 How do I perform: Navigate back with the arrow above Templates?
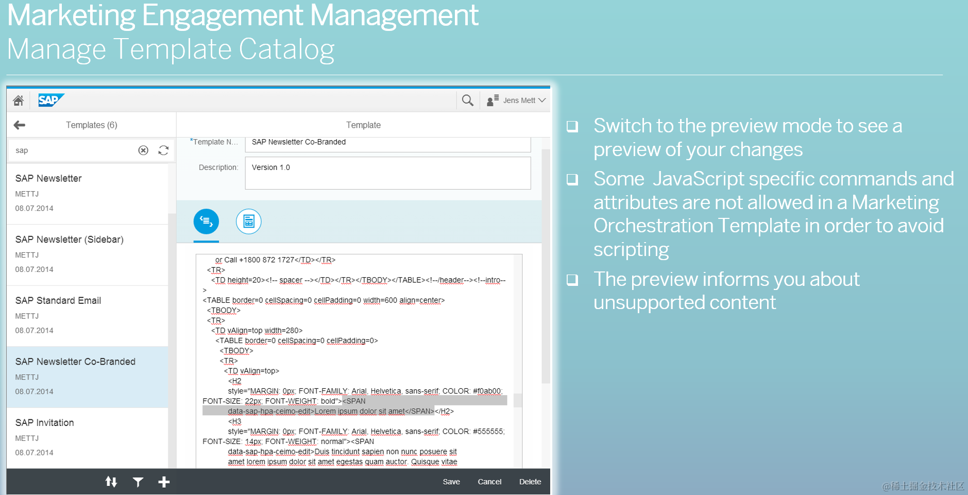point(19,125)
